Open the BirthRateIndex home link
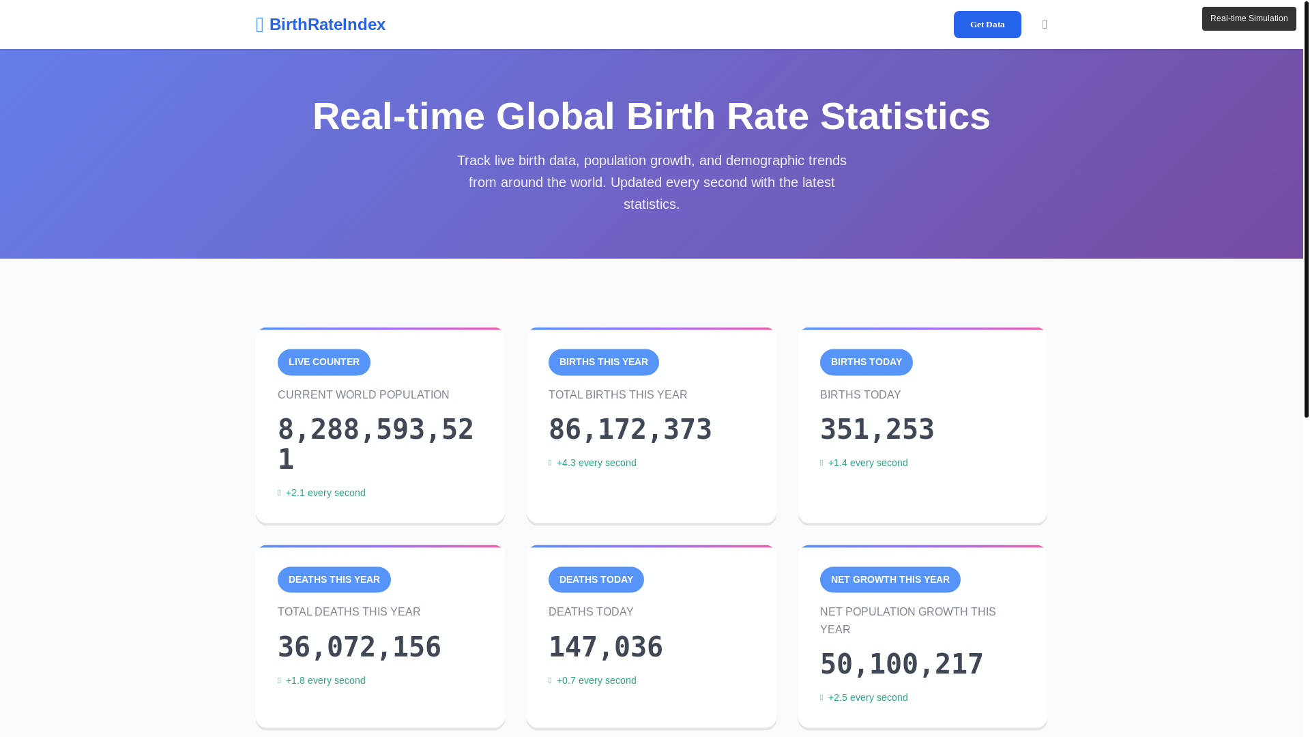This screenshot has width=1310, height=737. tap(321, 25)
